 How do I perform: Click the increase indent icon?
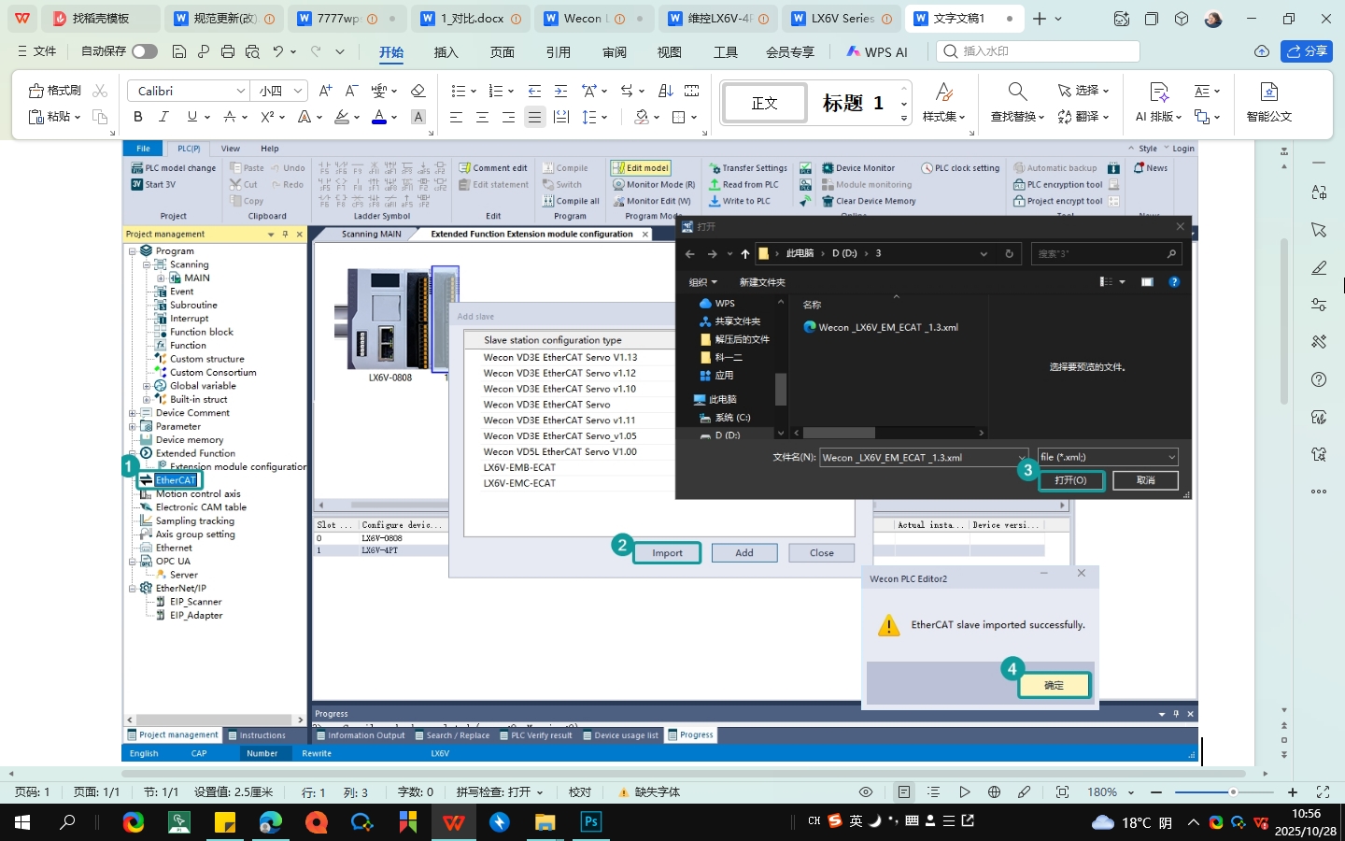560,91
